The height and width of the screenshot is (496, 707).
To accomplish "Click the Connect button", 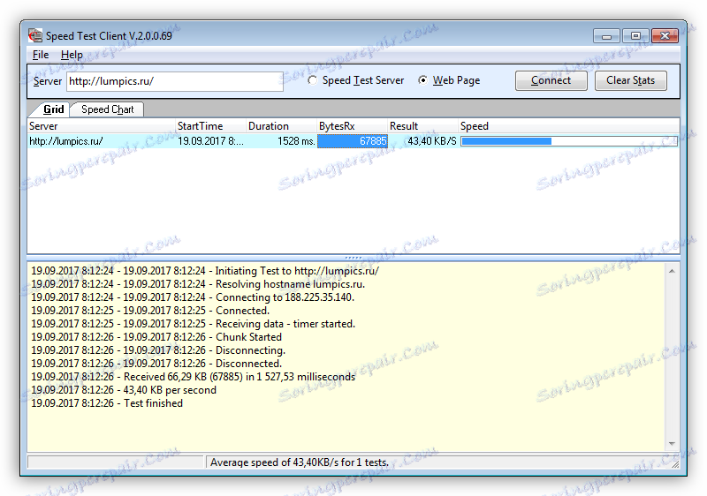I will pos(551,80).
